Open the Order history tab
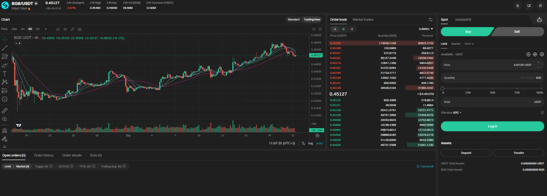 [x=44, y=155]
